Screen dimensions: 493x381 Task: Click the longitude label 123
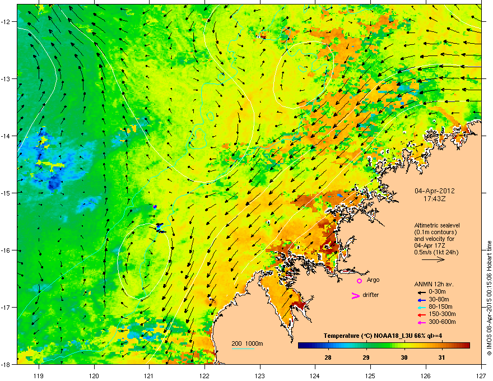[x=260, y=375]
